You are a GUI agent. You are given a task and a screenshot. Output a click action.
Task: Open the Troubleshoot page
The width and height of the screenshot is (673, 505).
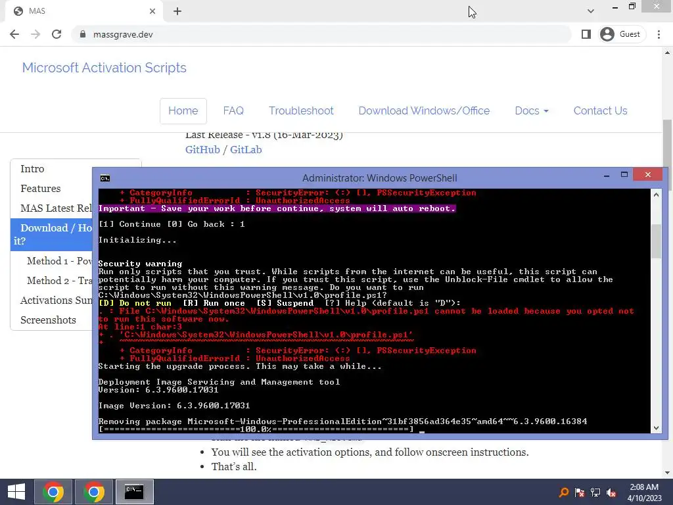click(301, 110)
